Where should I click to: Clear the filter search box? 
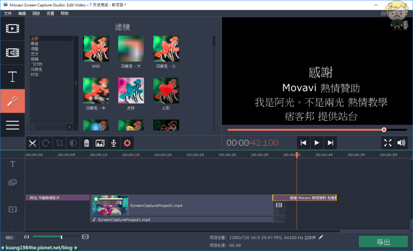point(69,128)
